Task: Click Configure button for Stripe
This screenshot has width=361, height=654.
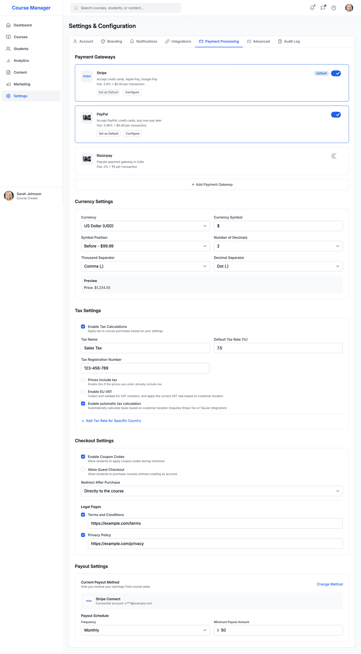Action: 132,92
